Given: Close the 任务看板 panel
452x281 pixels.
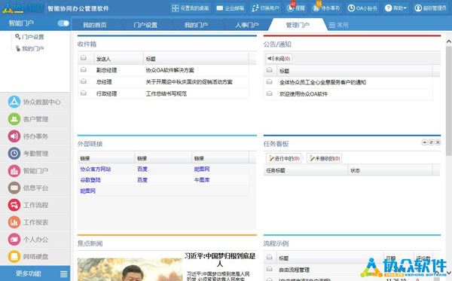Looking at the screenshot, I should [438, 142].
